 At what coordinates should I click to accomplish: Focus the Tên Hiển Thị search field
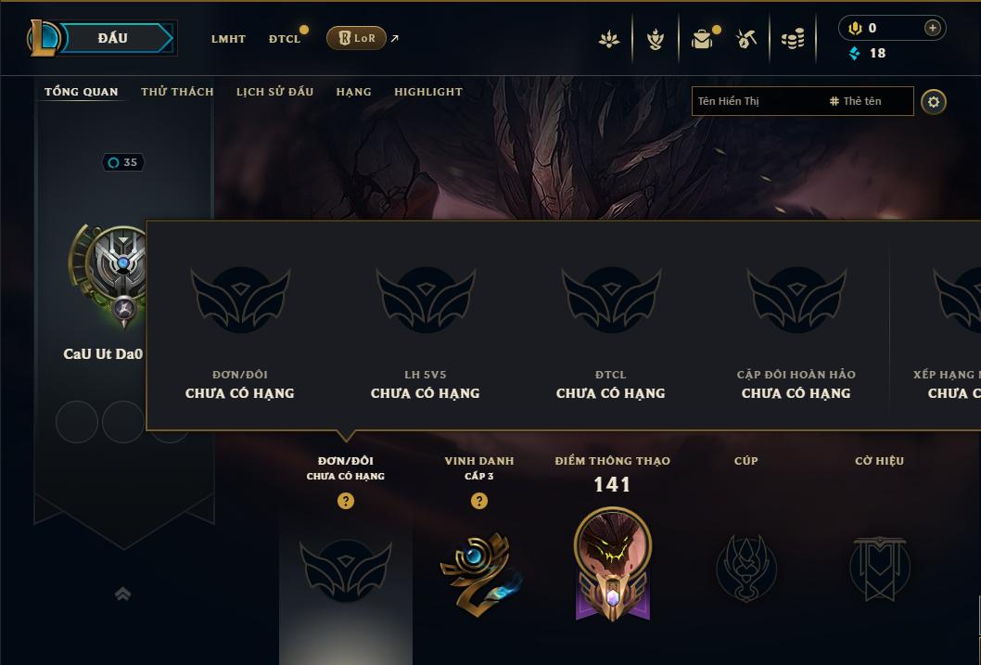point(803,101)
